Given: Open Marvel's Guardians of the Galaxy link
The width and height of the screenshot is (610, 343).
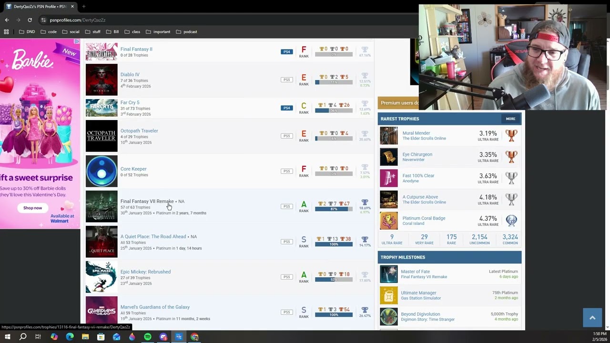Looking at the screenshot, I should pyautogui.click(x=155, y=307).
